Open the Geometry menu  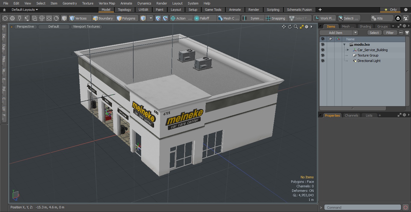[70, 3]
